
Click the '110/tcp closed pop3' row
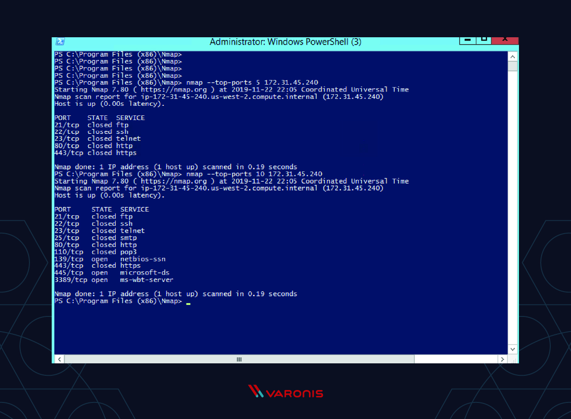point(95,252)
